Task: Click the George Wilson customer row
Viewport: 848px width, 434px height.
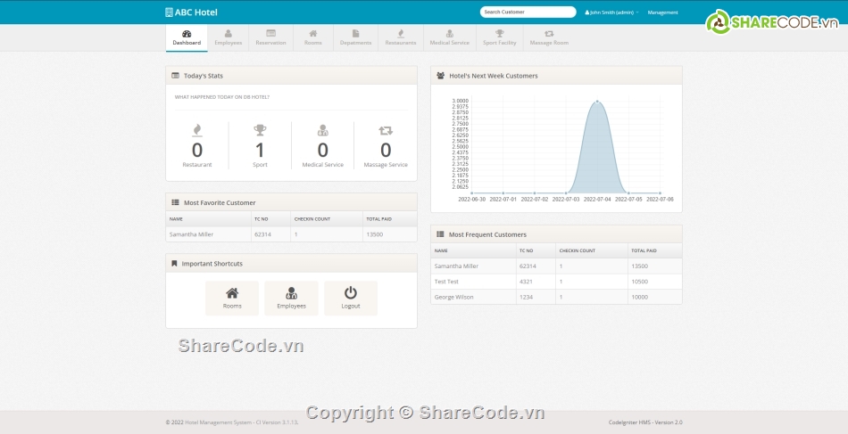Action: 556,297
